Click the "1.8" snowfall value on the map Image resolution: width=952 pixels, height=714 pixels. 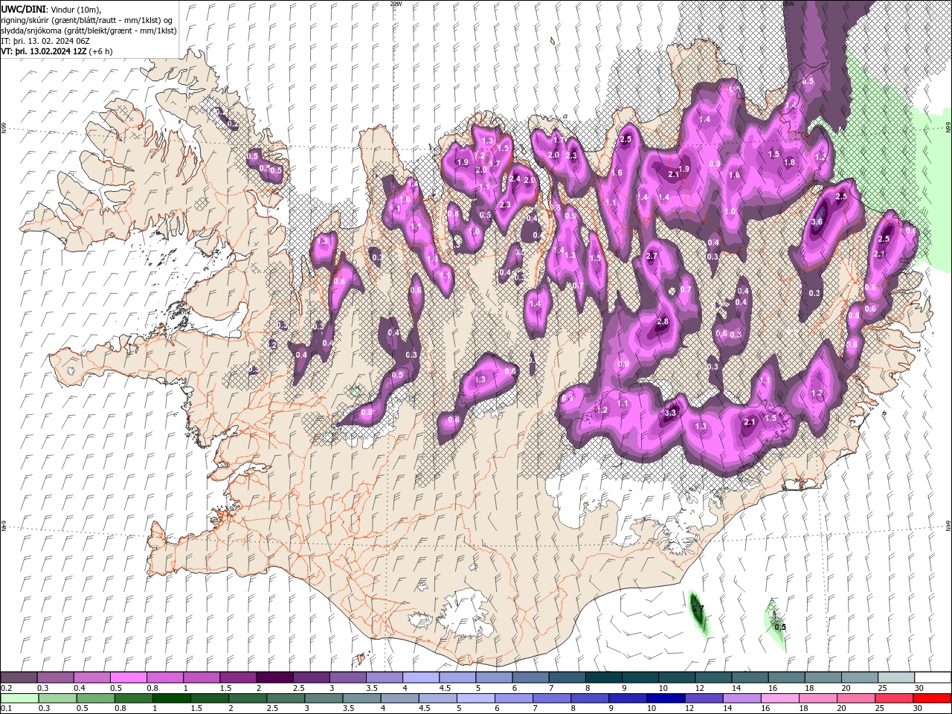coord(790,162)
